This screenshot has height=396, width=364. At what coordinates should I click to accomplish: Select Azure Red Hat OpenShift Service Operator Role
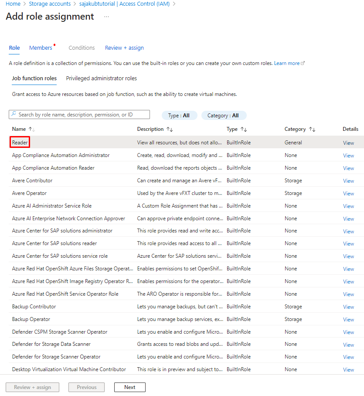tap(65, 294)
